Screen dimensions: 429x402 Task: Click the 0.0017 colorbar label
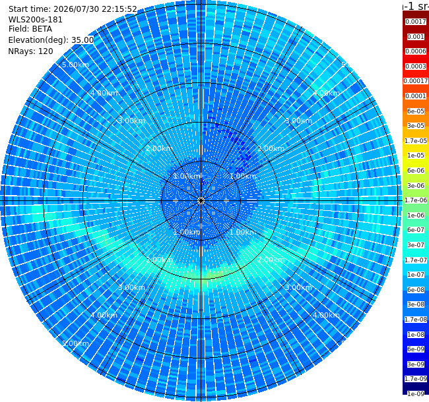coord(416,22)
